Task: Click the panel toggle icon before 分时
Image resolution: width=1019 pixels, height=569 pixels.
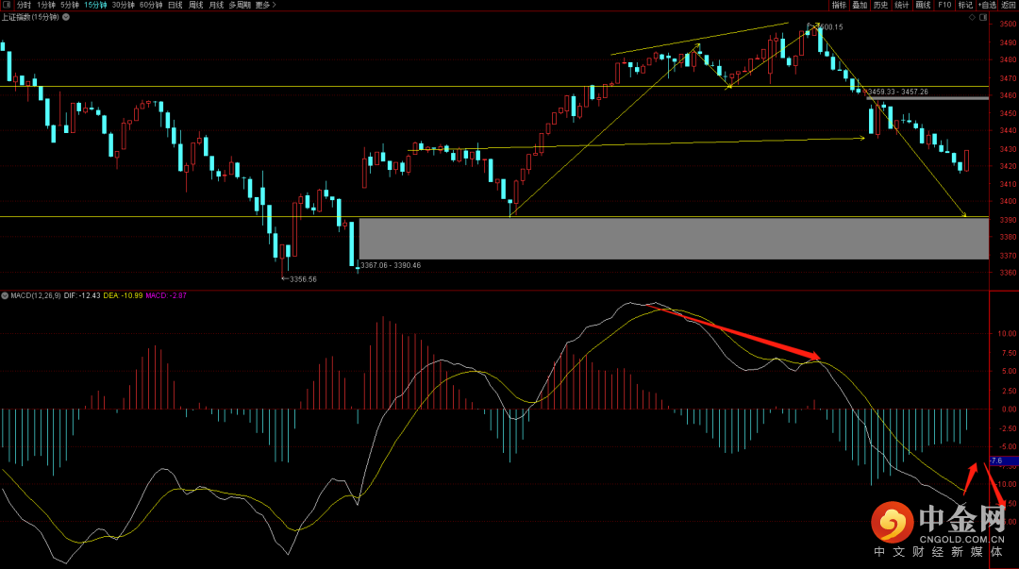Action: (x=7, y=5)
